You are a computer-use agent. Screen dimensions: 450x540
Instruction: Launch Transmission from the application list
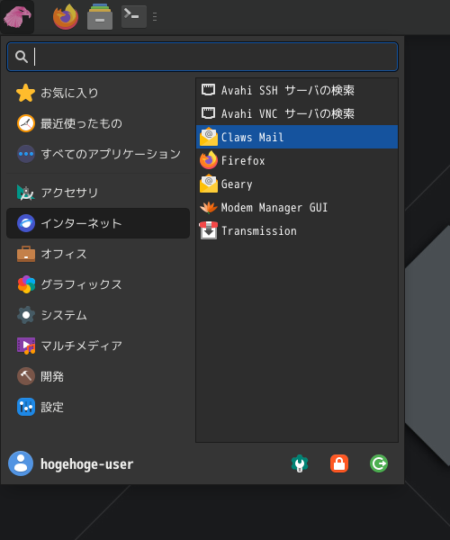(297, 230)
